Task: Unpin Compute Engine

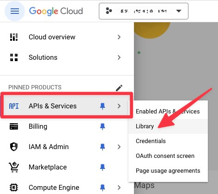Action: pyautogui.click(x=103, y=188)
